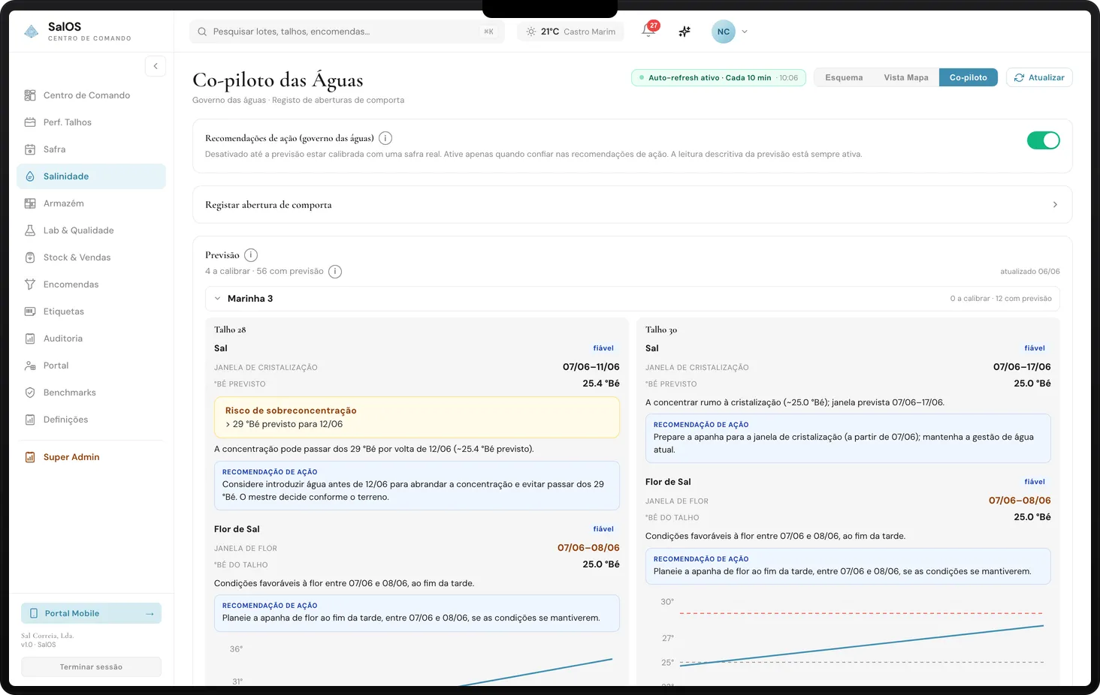Open the Portal Mobile link
The height and width of the screenshot is (695, 1100).
point(91,613)
